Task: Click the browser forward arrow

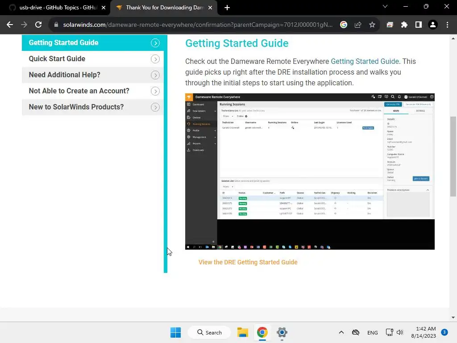Action: 24,25
